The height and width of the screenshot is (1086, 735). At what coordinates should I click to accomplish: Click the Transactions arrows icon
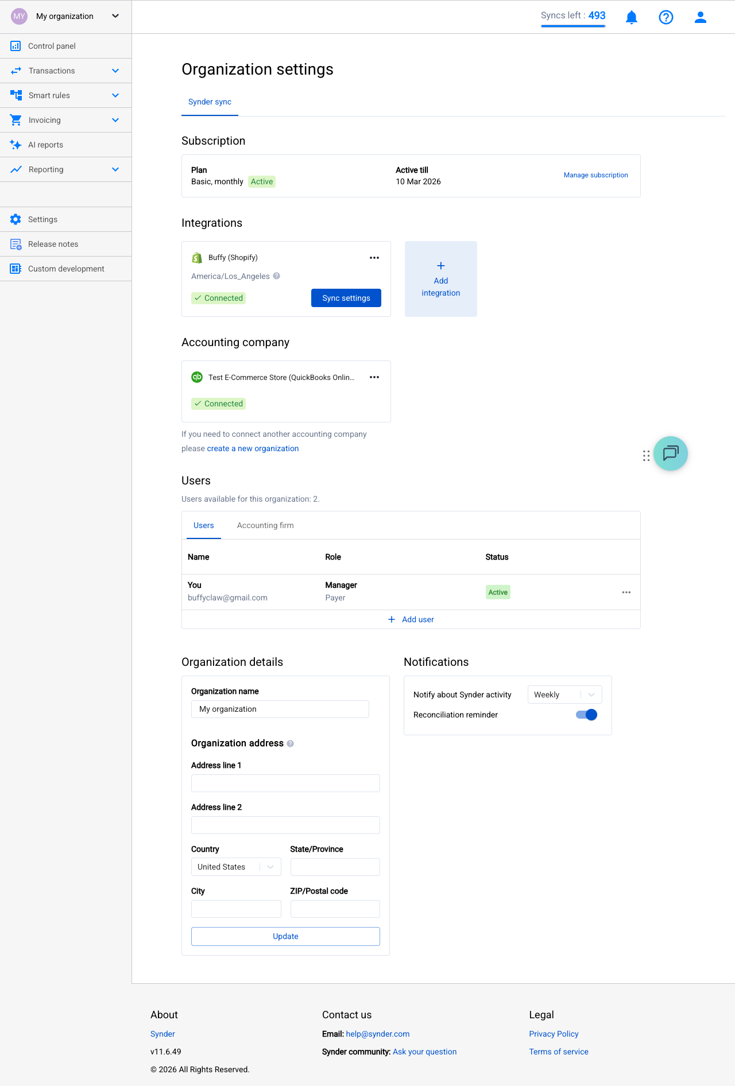click(x=16, y=71)
